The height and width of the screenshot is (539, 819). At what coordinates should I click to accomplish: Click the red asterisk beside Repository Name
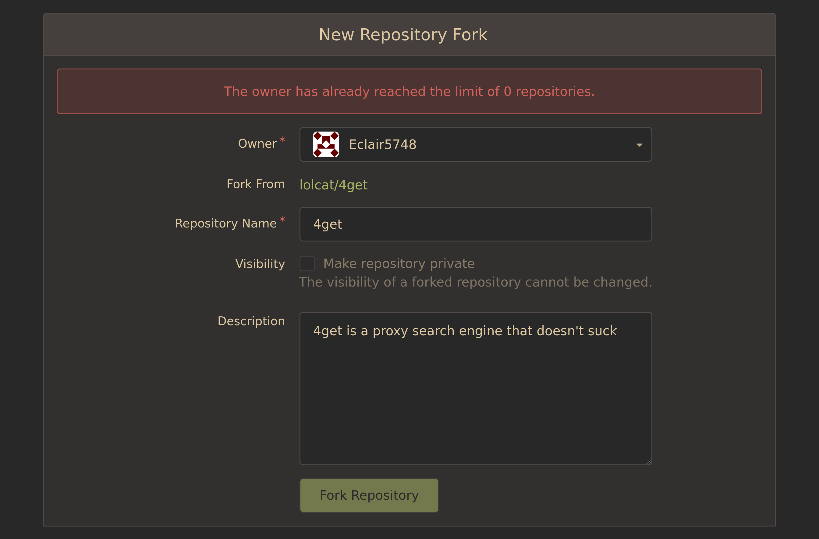pyautogui.click(x=282, y=219)
